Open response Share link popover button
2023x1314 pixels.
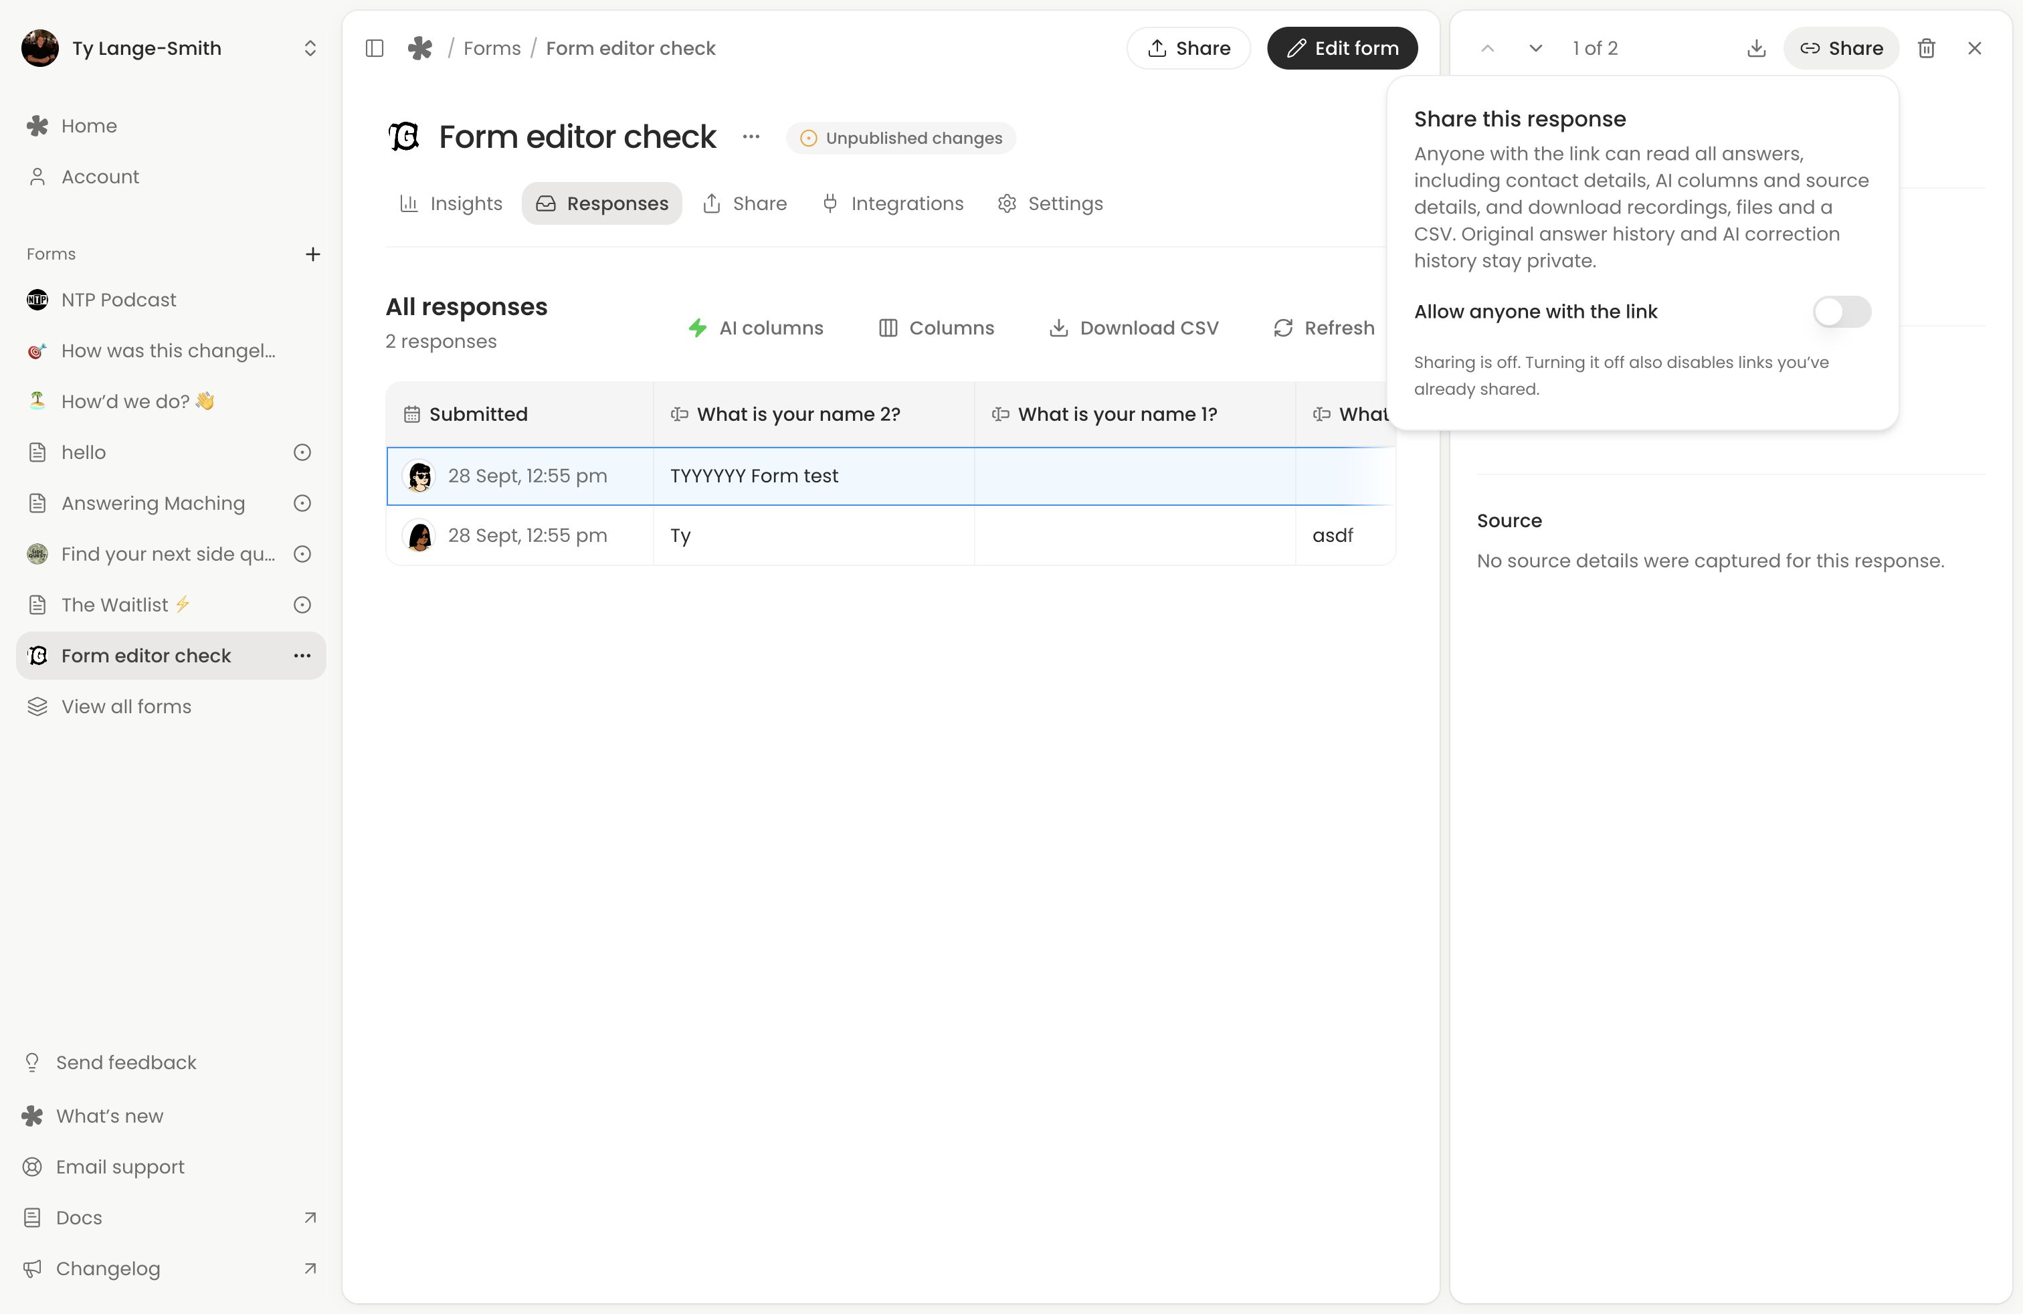click(x=1841, y=48)
